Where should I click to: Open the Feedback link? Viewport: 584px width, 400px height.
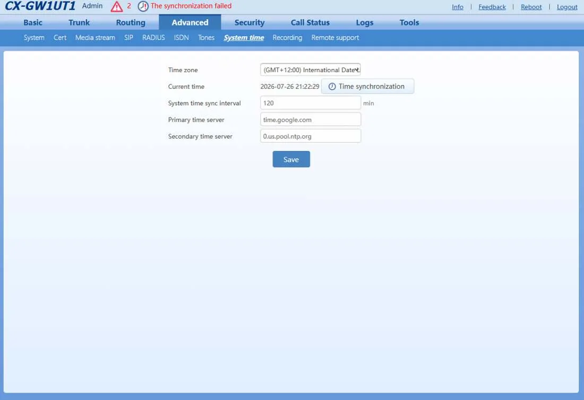[x=492, y=7]
